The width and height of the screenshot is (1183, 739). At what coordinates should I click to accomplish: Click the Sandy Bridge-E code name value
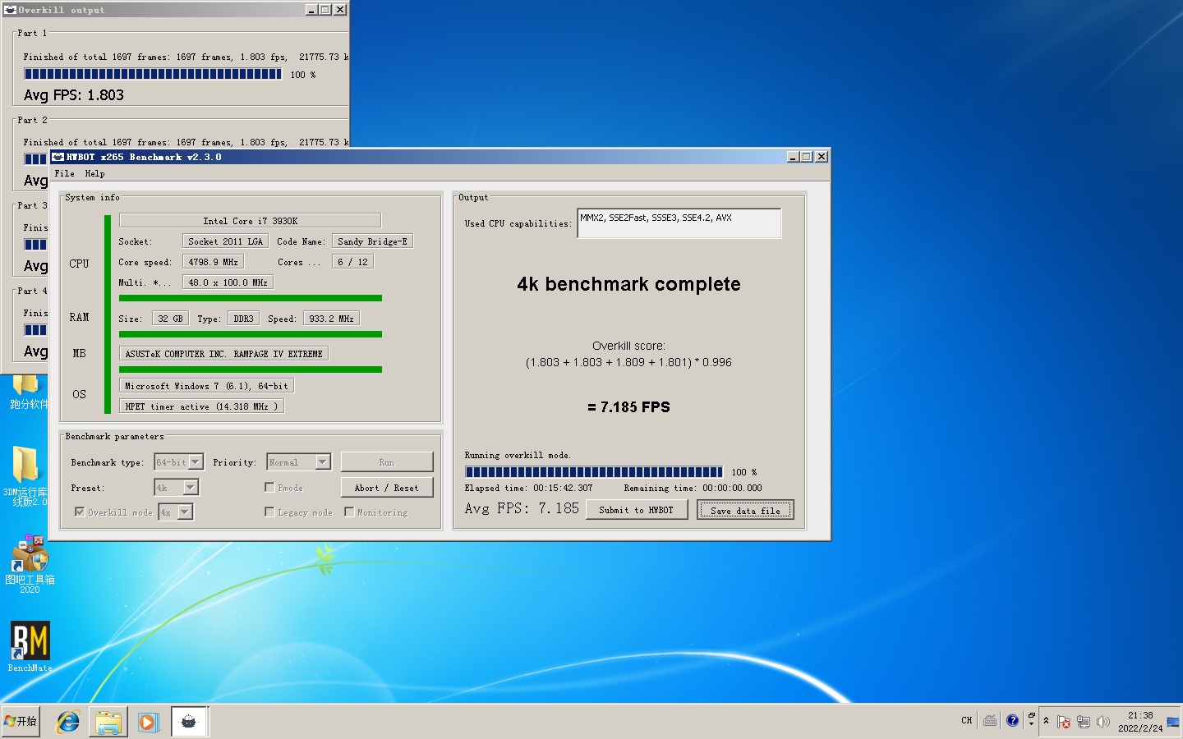coord(372,241)
